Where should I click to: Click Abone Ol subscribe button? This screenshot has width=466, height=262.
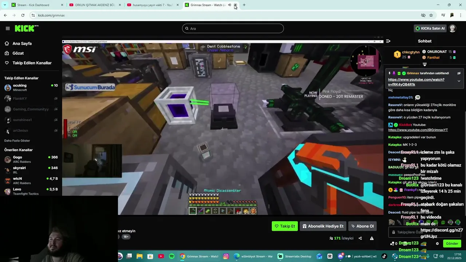click(362, 226)
